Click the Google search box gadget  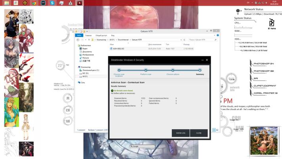click(142, 146)
